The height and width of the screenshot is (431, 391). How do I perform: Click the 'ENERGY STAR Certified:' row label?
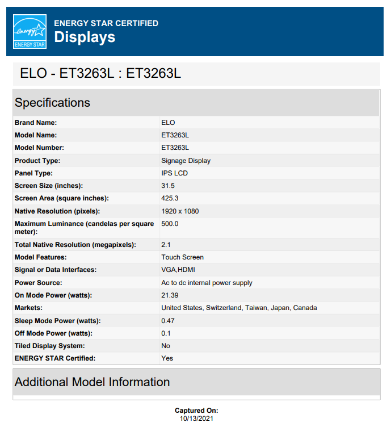(x=55, y=358)
